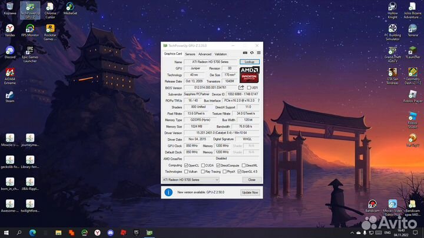Screen dimensions: 424x238
Task: Open the Steam desktop shortcut
Action: click(x=10, y=95)
